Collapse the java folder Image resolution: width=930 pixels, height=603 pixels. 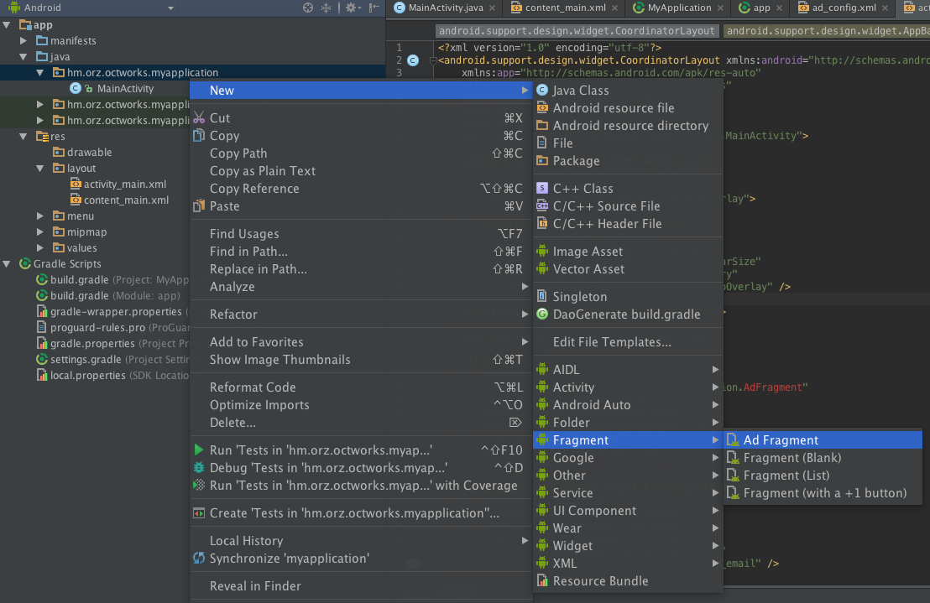point(24,57)
